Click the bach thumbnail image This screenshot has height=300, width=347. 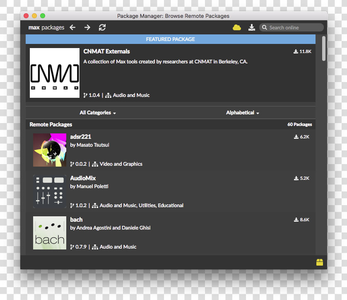click(x=50, y=233)
